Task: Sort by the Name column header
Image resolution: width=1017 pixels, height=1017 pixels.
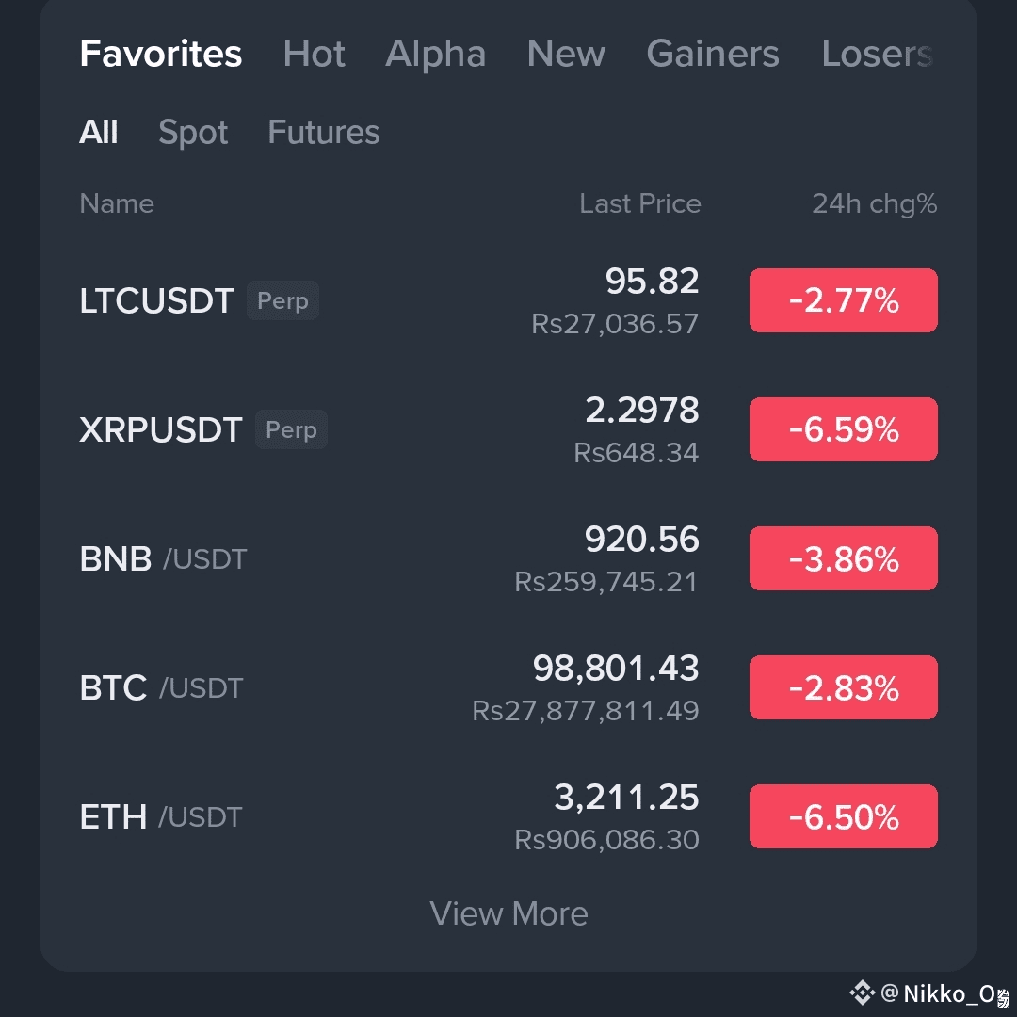Action: (117, 203)
